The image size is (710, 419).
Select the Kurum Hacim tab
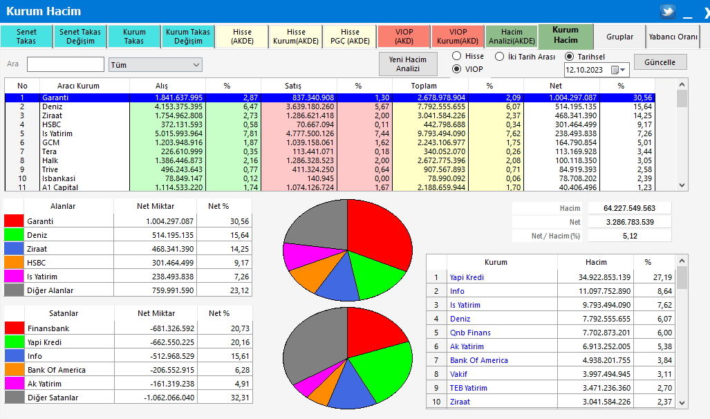coord(566,35)
